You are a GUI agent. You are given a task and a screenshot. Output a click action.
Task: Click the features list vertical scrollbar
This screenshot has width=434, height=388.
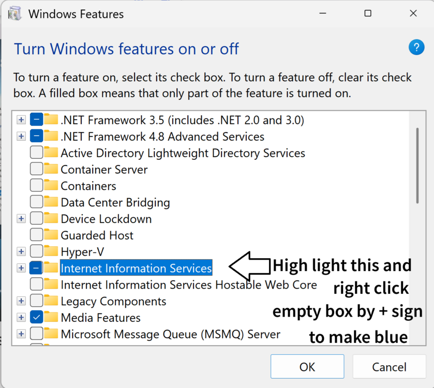[417, 166]
